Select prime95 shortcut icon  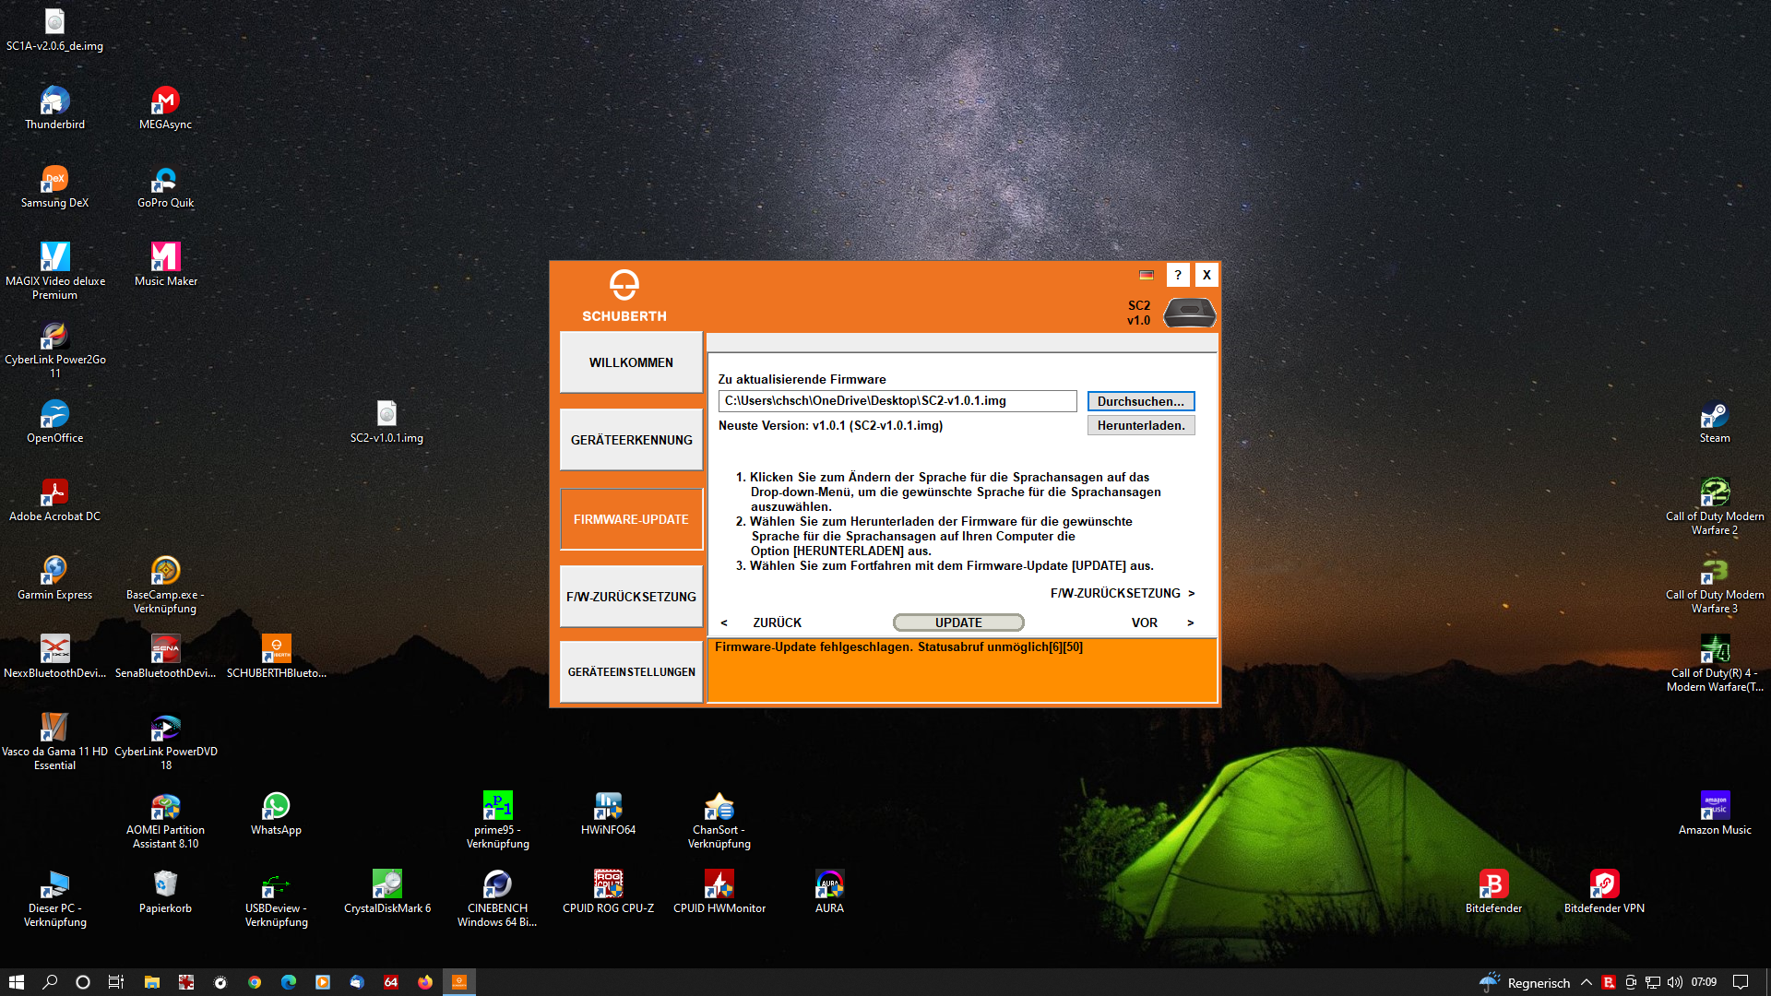tap(497, 820)
